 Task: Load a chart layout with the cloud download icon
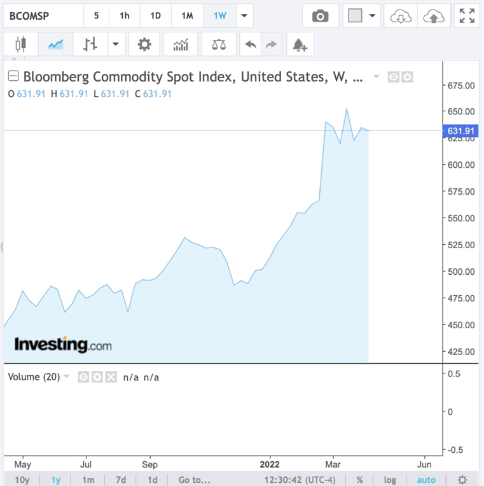point(401,16)
